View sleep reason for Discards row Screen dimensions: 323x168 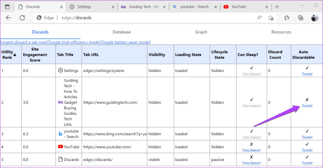(251, 163)
